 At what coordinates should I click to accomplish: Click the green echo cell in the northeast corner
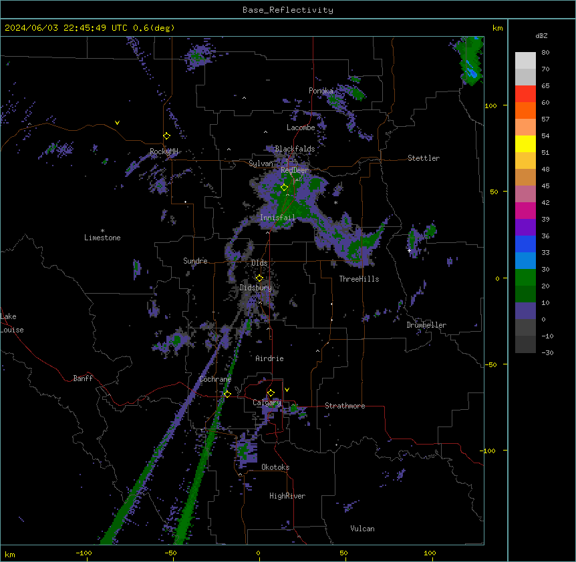click(470, 61)
